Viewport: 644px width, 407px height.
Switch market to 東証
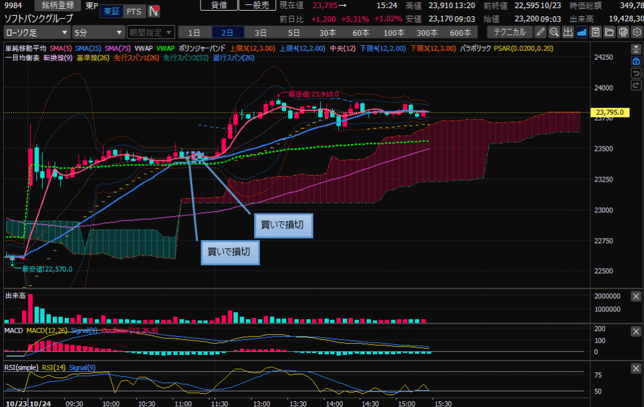click(111, 11)
